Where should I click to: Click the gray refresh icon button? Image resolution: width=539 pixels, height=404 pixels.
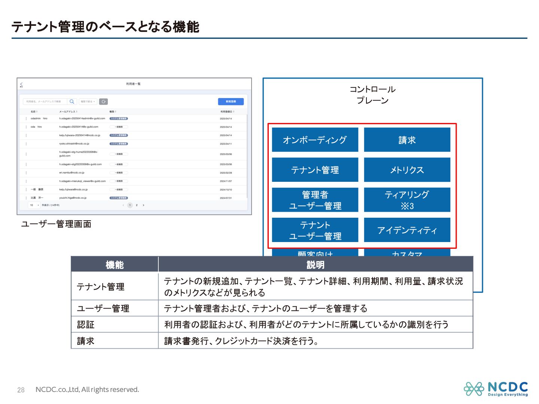104,101
